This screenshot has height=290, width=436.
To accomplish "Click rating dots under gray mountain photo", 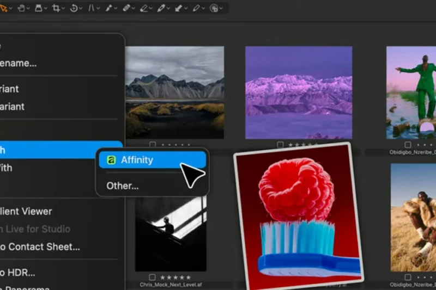I will [x=175, y=145].
